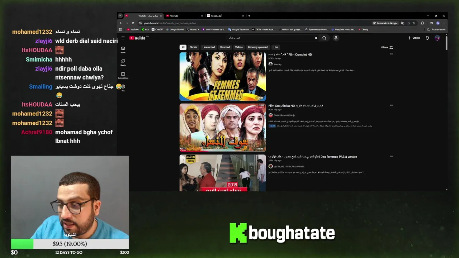The image size is (459, 258).
Task: Open options menu for Des femmes PAS à vendre
Action: point(392,156)
